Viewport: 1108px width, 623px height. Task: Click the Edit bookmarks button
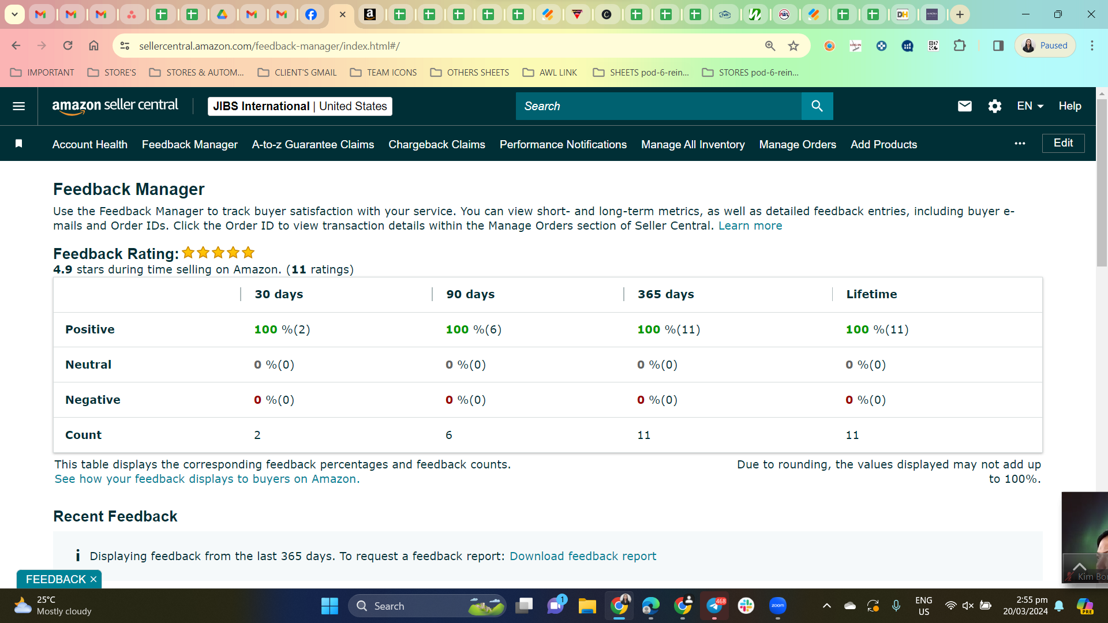pyautogui.click(x=1063, y=143)
